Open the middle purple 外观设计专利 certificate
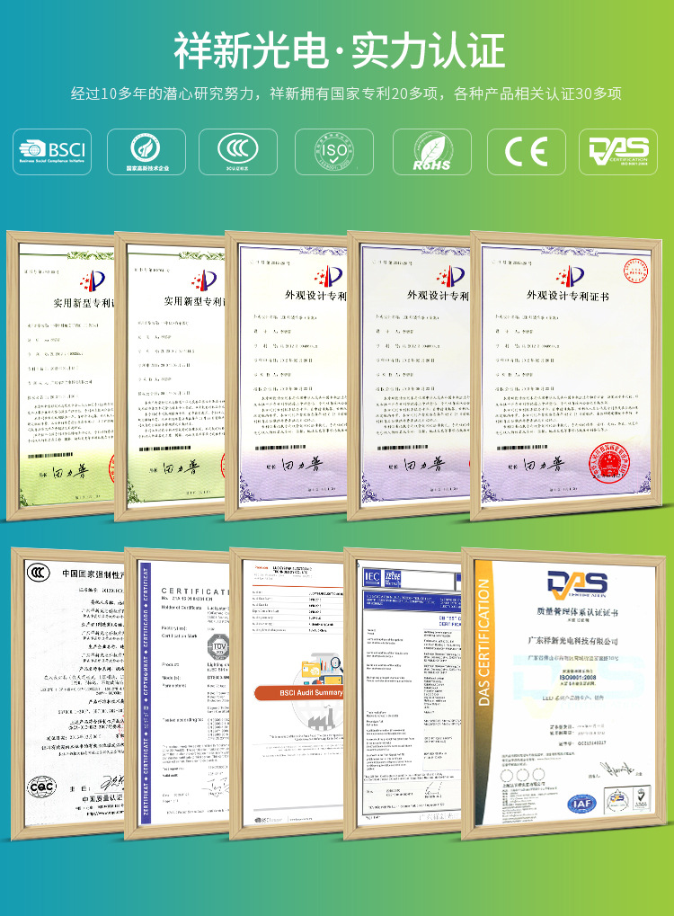Image resolution: width=674 pixels, height=916 pixels. pyautogui.click(x=409, y=375)
